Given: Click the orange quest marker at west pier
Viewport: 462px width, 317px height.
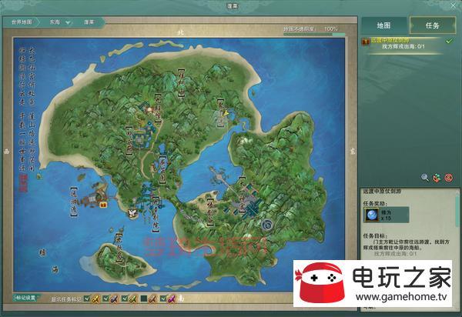Looking at the screenshot, I should click(x=103, y=204).
